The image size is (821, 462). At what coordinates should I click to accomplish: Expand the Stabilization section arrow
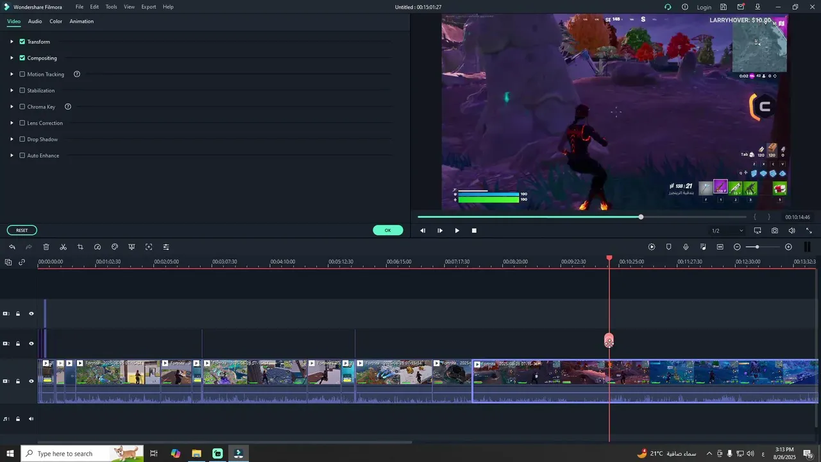click(12, 90)
